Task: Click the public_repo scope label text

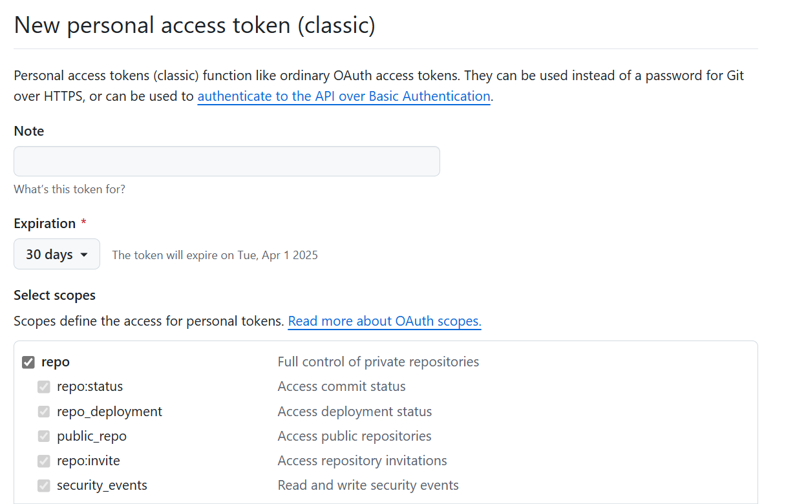Action: coord(92,436)
